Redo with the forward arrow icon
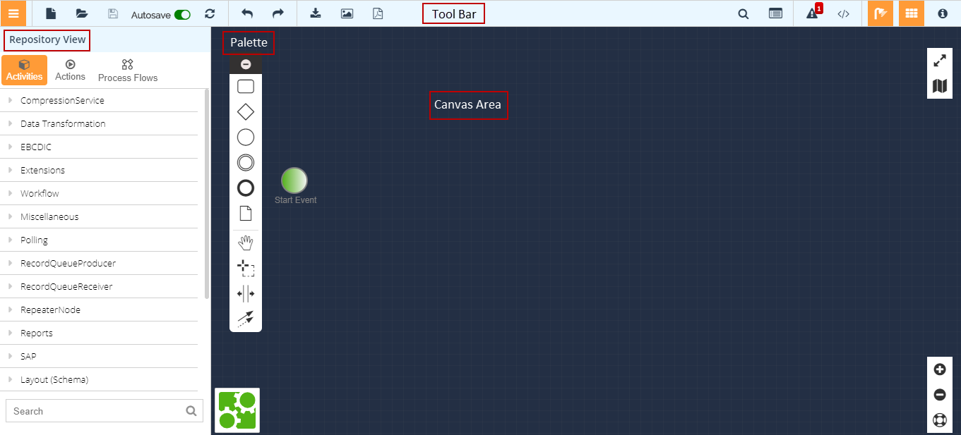 pyautogui.click(x=277, y=13)
